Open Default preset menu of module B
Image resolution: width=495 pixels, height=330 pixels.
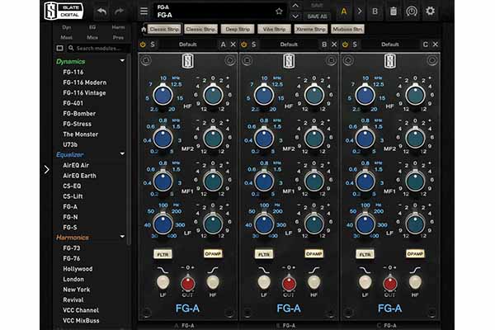pos(289,45)
